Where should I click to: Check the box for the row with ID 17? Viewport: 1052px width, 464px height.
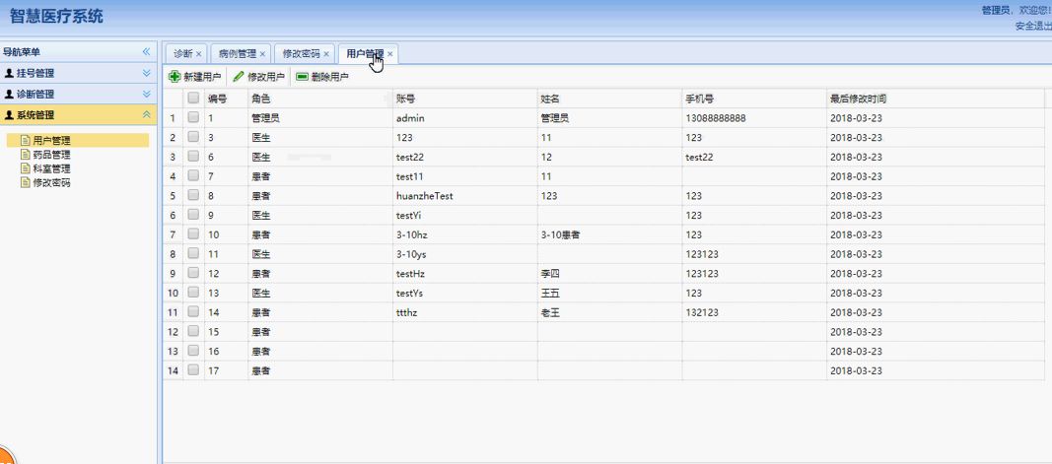coord(193,370)
